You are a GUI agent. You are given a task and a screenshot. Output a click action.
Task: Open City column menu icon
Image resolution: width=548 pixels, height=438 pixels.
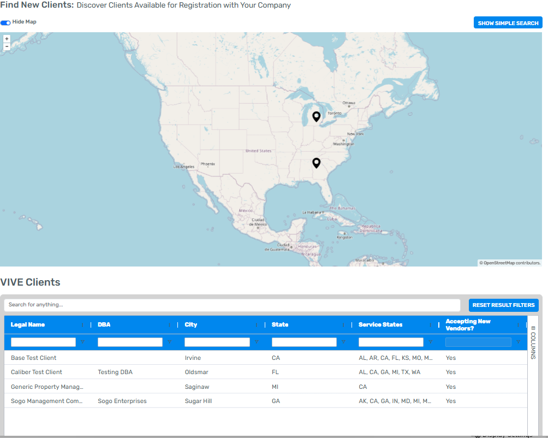point(257,325)
